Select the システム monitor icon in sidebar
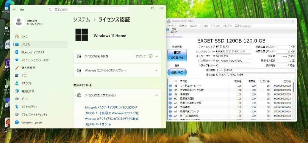The width and height of the screenshot is (308, 143). click(x=17, y=44)
